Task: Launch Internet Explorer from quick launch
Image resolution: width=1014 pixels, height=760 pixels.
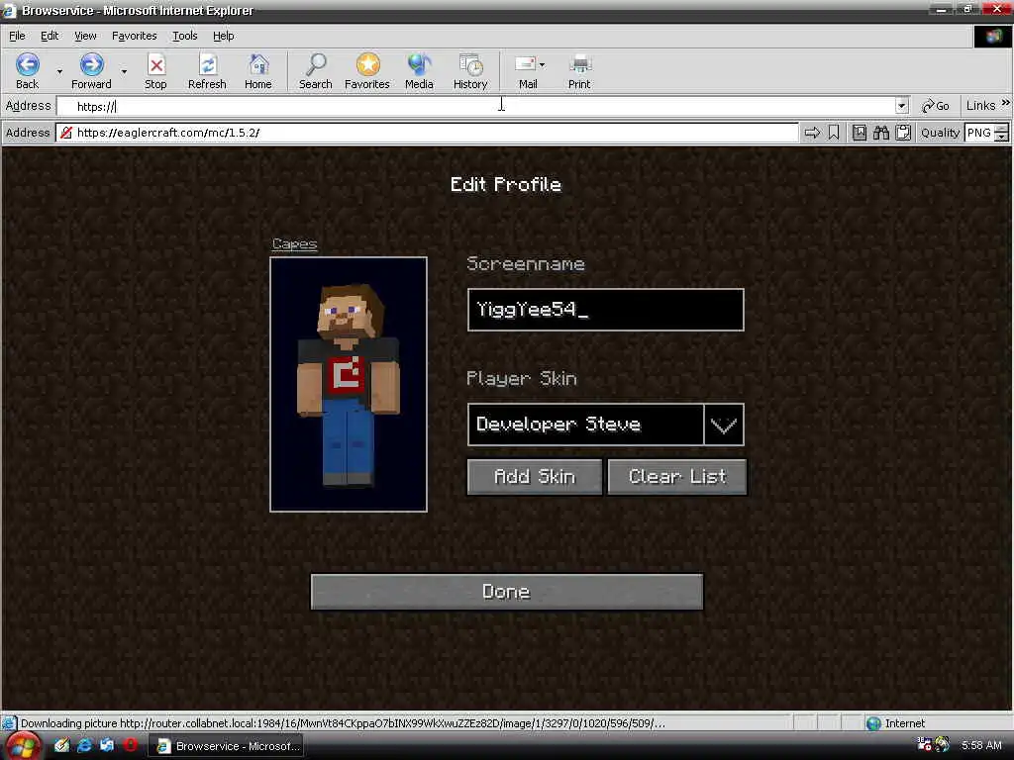Action: (x=85, y=745)
